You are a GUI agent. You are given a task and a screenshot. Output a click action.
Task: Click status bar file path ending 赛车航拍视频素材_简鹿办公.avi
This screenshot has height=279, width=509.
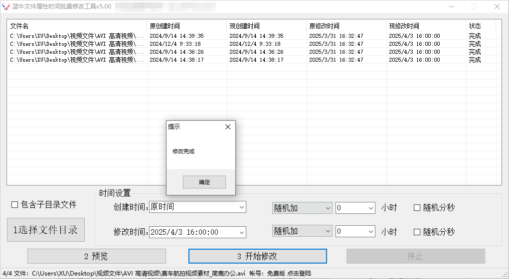(x=139, y=274)
